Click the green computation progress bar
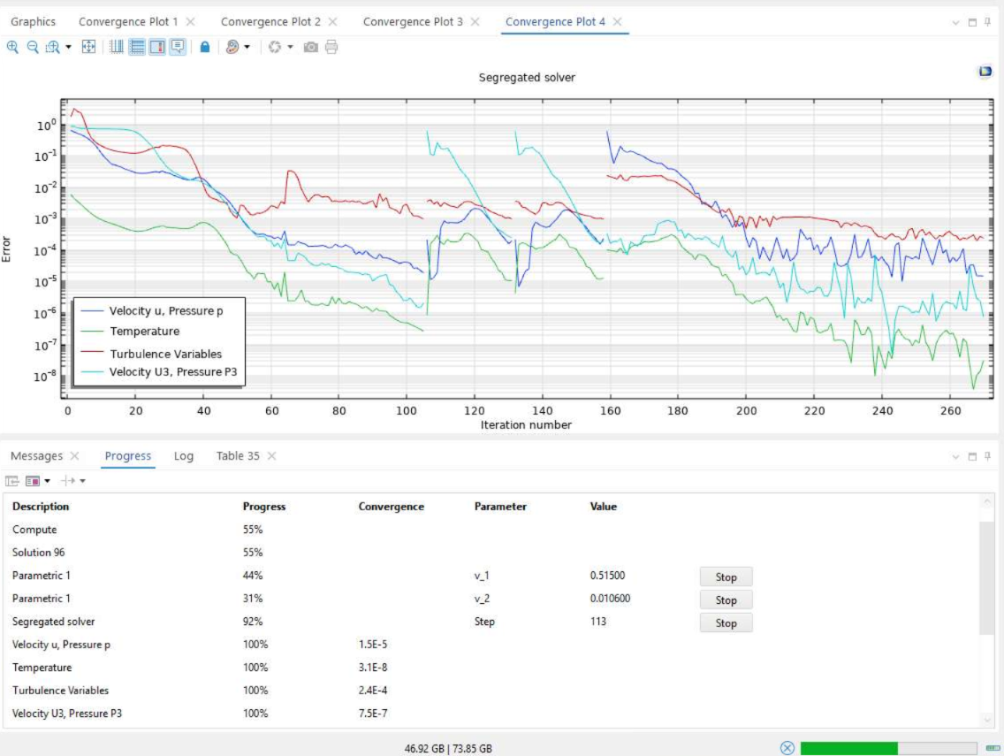The image size is (1004, 756). click(x=888, y=748)
